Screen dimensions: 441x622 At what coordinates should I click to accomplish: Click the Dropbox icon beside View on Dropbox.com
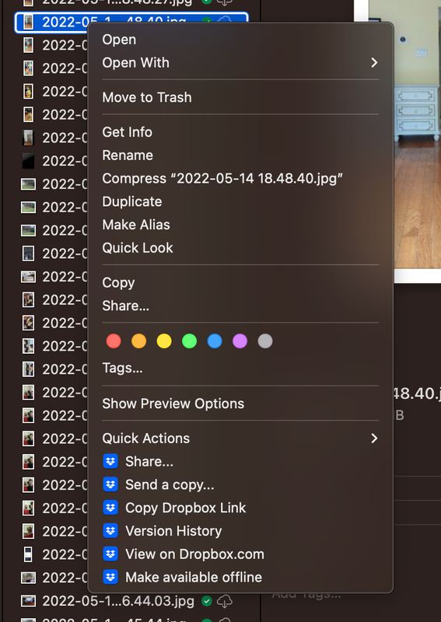coord(110,554)
